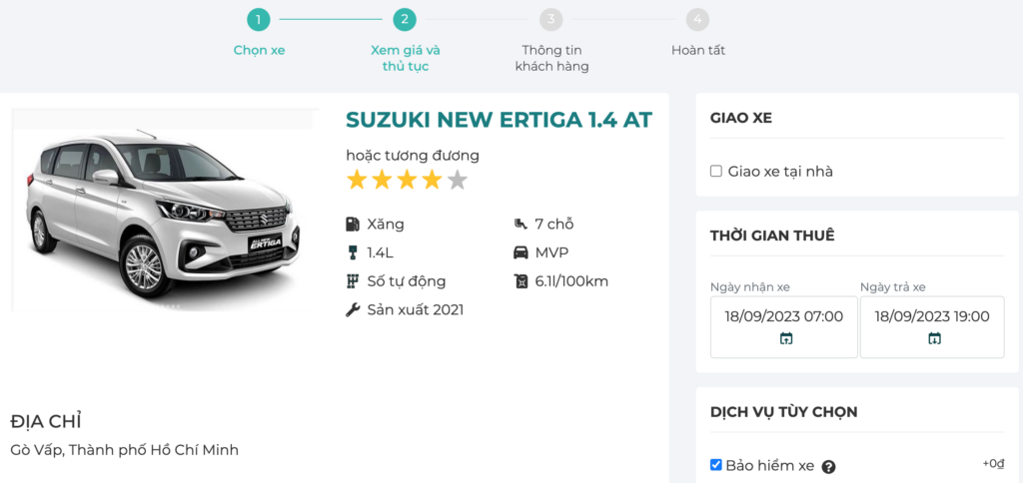This screenshot has width=1023, height=483.
Task: Open the pickup date calendar icon
Action: 785,339
